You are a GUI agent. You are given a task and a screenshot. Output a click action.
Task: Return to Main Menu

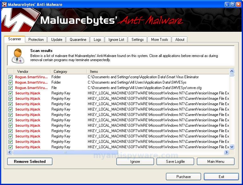(x=216, y=162)
